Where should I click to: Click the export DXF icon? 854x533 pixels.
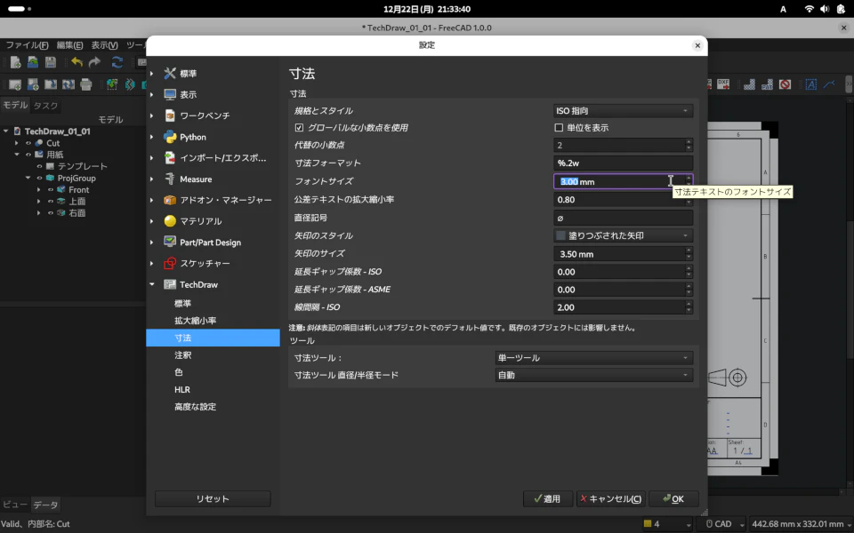coord(722,84)
